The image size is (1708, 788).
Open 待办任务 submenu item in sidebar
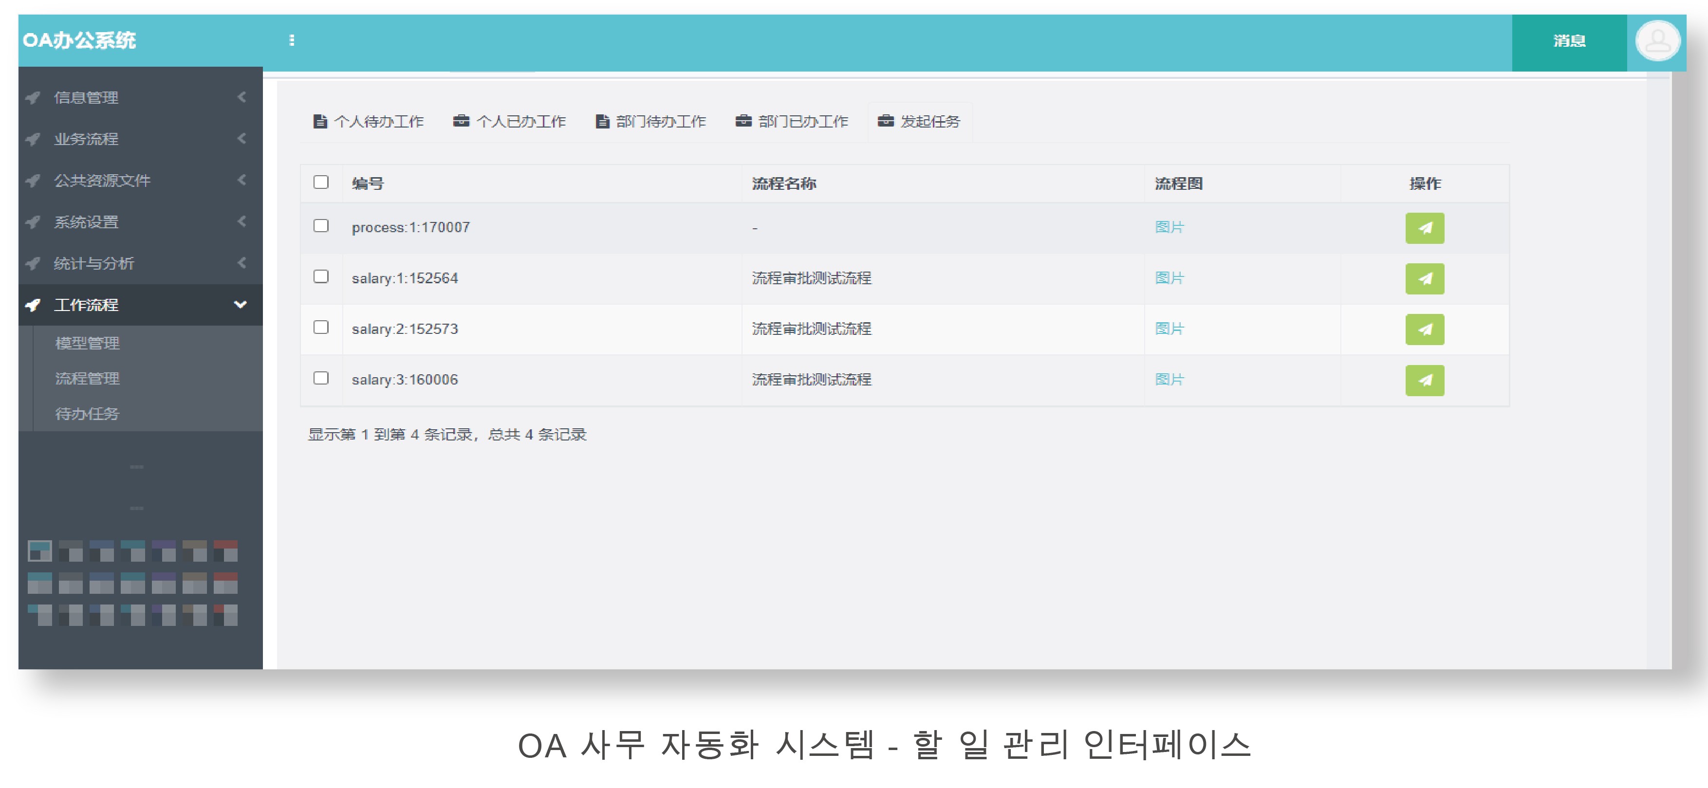click(x=87, y=414)
